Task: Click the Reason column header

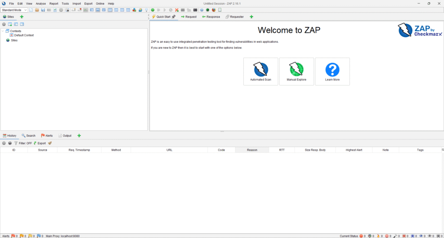Action: 252,150
